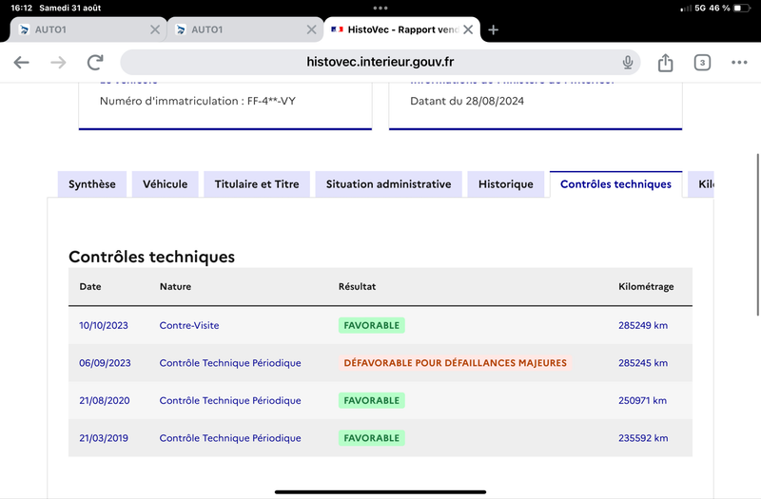
Task: Reload the page with the refresh icon
Action: click(x=95, y=62)
